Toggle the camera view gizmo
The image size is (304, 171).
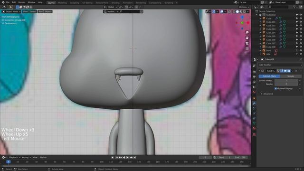click(x=247, y=43)
